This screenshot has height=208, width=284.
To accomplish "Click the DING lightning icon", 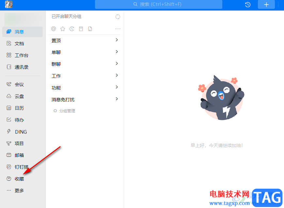I will tap(9, 131).
